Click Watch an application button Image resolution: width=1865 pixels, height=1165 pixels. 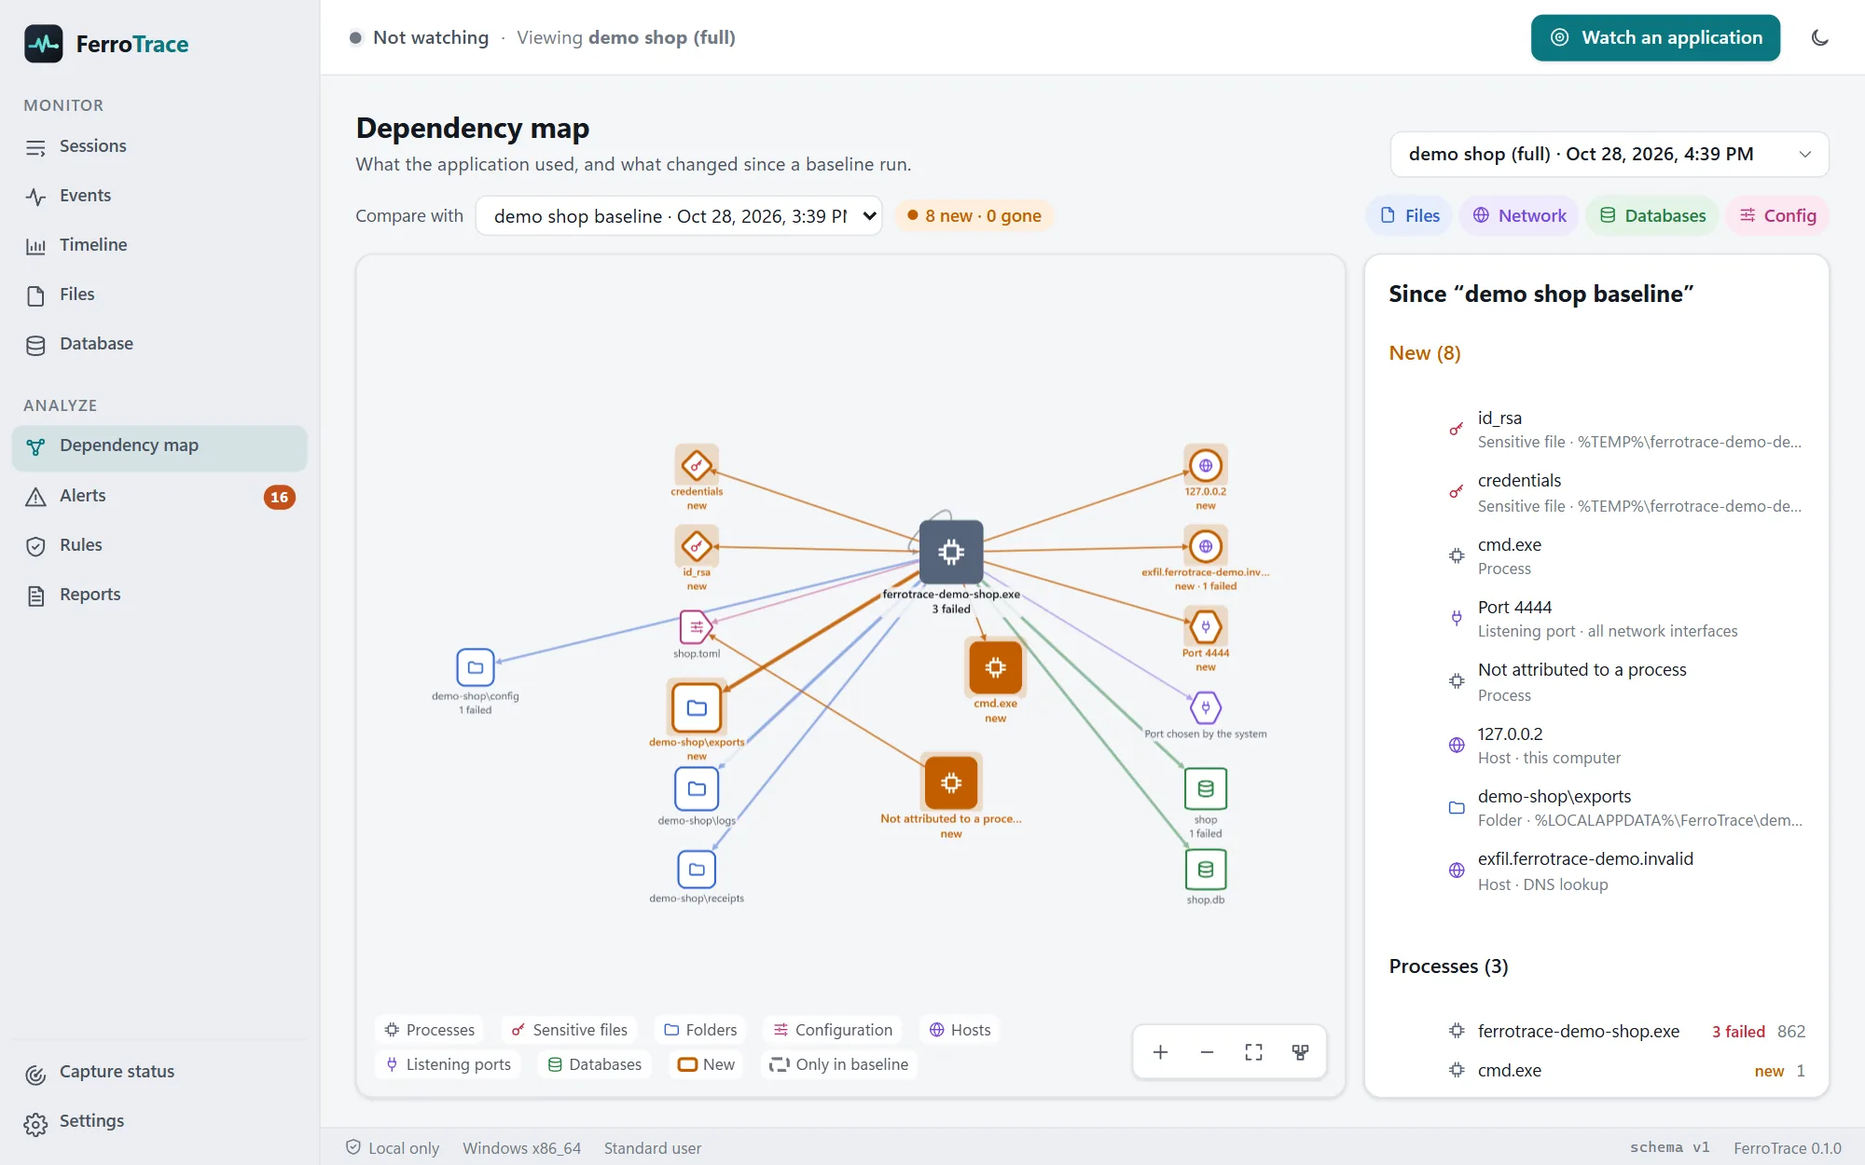[1655, 38]
